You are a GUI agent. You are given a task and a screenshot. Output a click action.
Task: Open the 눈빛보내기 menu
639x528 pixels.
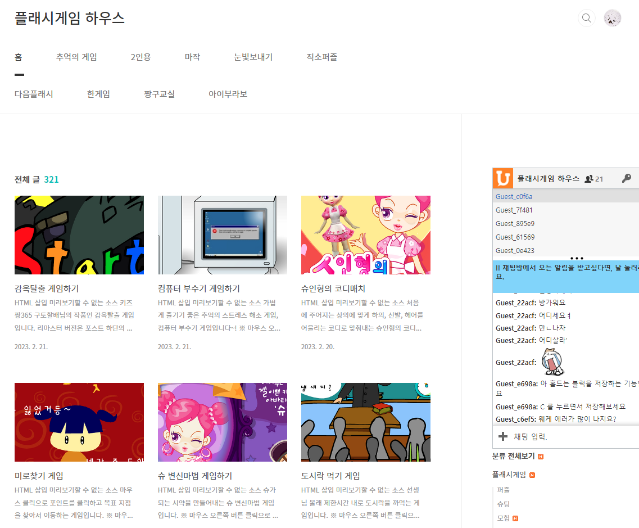253,57
